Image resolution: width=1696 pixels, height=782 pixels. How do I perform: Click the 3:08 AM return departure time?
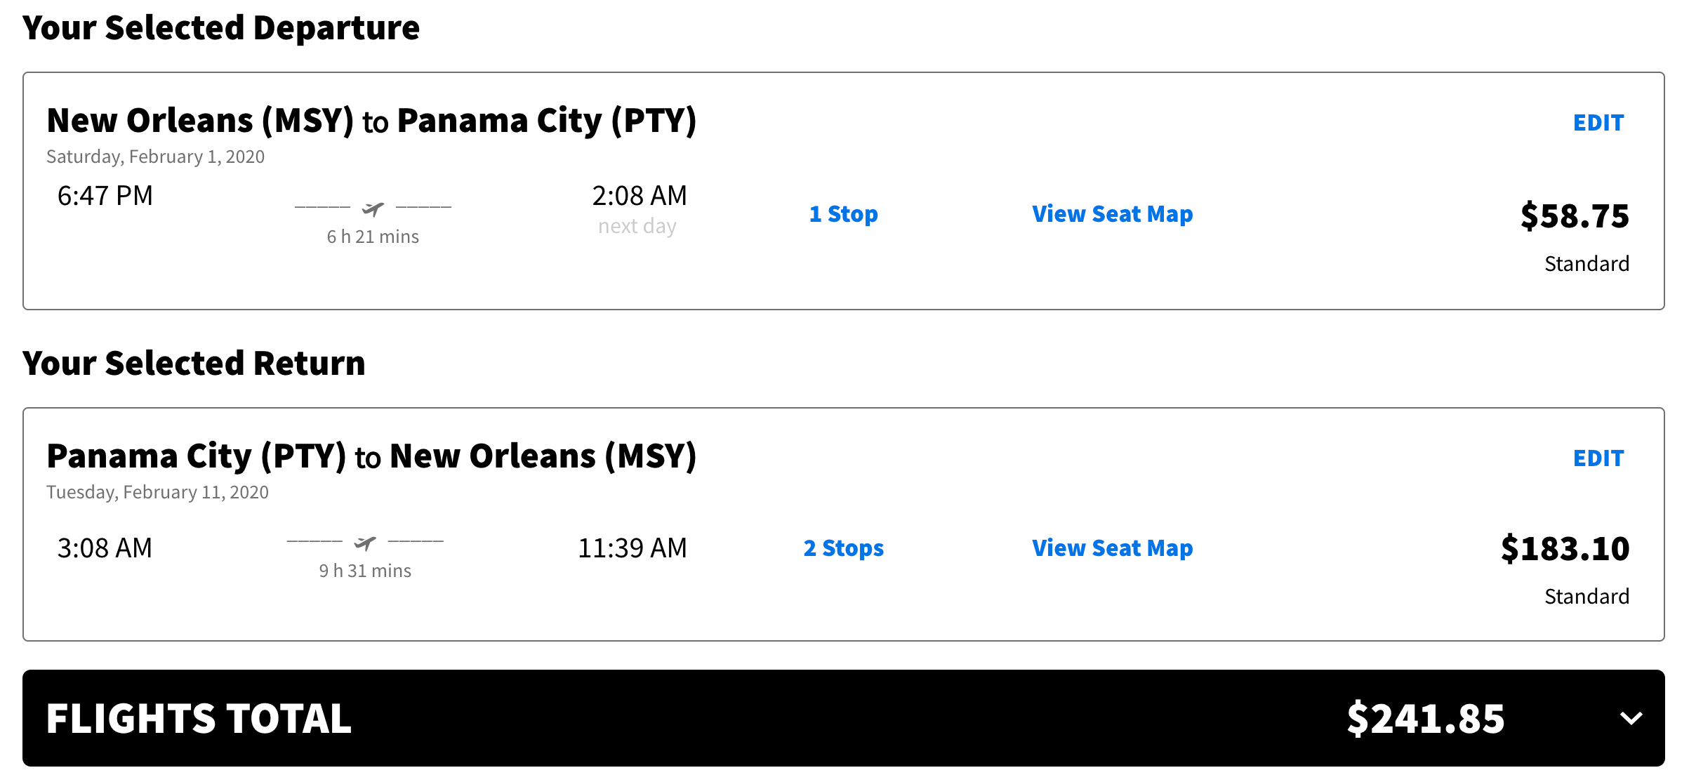(x=105, y=548)
